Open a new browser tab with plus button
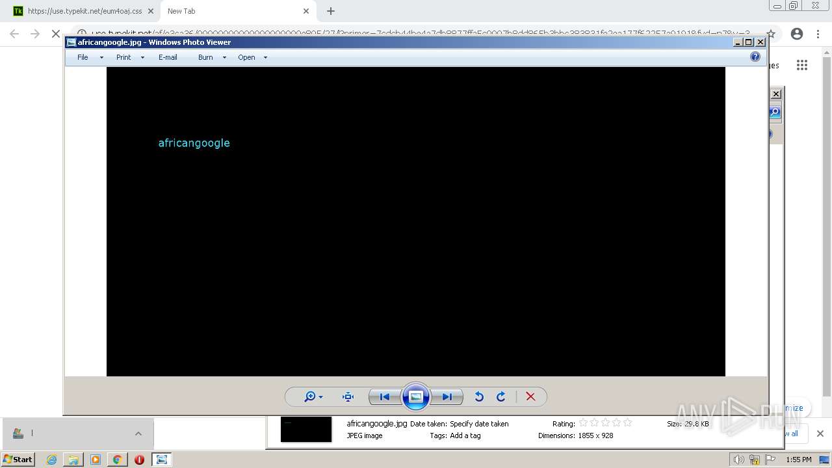This screenshot has width=832, height=468. point(331,11)
